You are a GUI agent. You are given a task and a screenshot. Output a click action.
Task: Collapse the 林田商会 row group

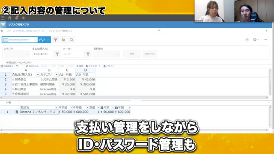tap(13, 89)
